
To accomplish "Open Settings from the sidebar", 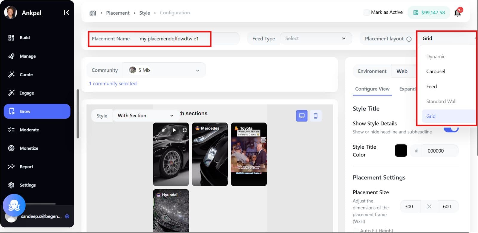I will (x=27, y=185).
